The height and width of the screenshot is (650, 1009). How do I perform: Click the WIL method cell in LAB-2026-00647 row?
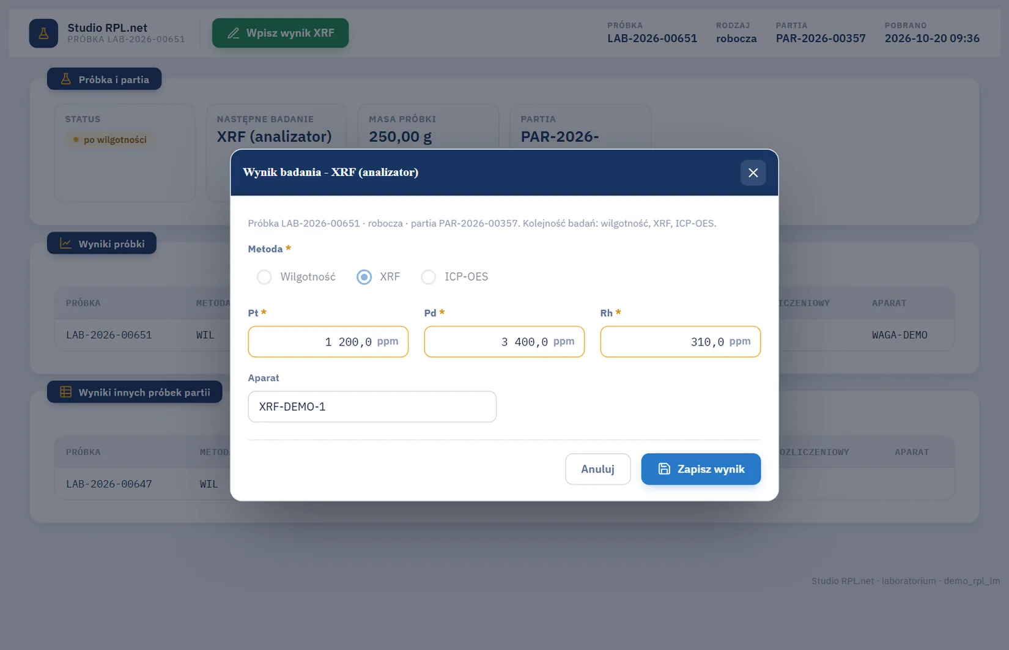tap(209, 484)
